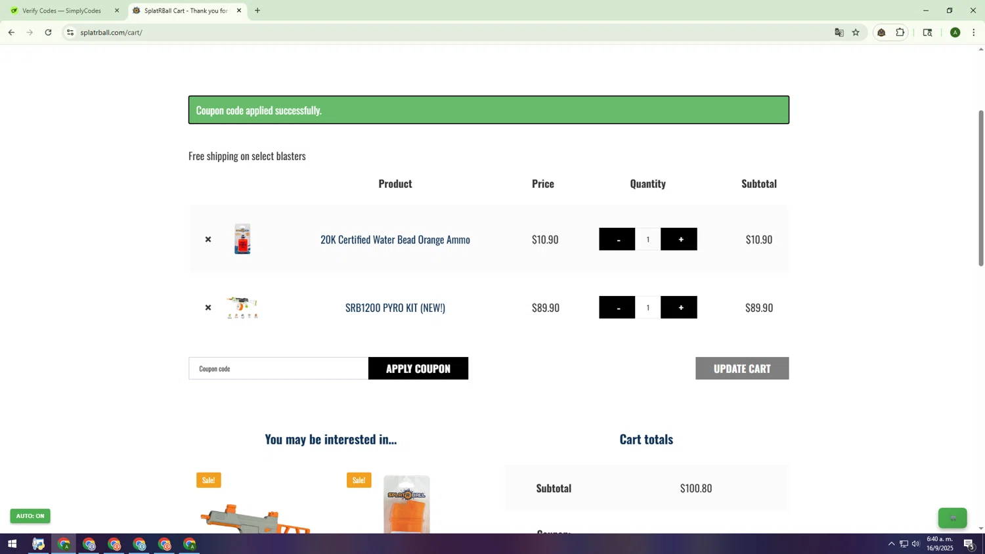Remove 20K Certified Water Bead Orange Ammo item

point(208,240)
